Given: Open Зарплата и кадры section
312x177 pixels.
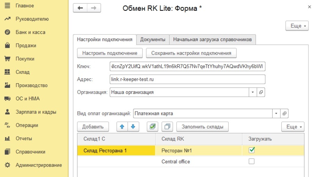Looking at the screenshot, I should tap(36, 112).
